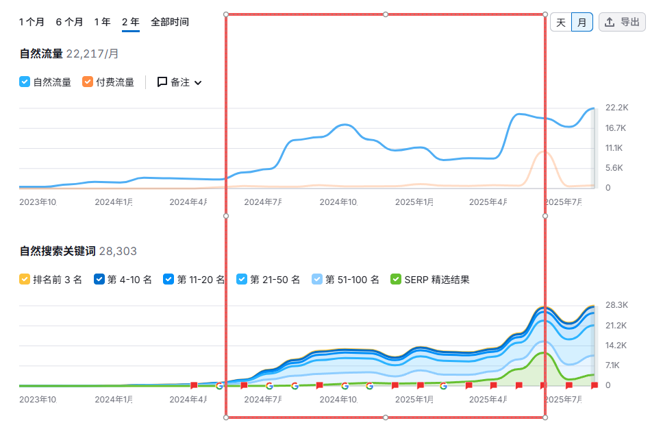This screenshot has width=650, height=423.
Task: Click the export upload icon beside 导出
Action: pos(610,22)
